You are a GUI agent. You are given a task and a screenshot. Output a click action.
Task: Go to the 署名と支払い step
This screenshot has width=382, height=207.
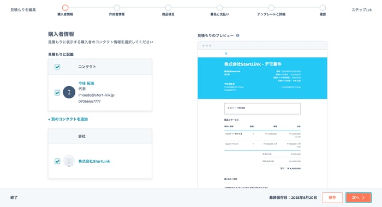(219, 8)
